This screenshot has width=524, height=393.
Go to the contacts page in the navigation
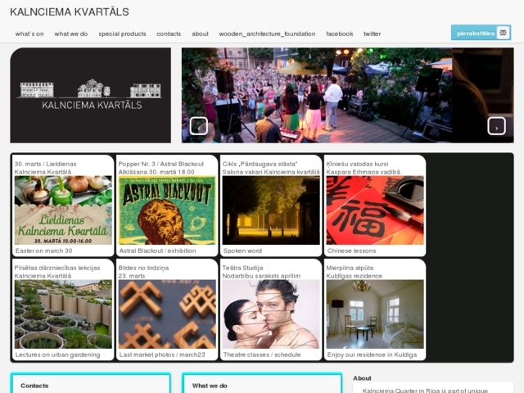point(169,34)
